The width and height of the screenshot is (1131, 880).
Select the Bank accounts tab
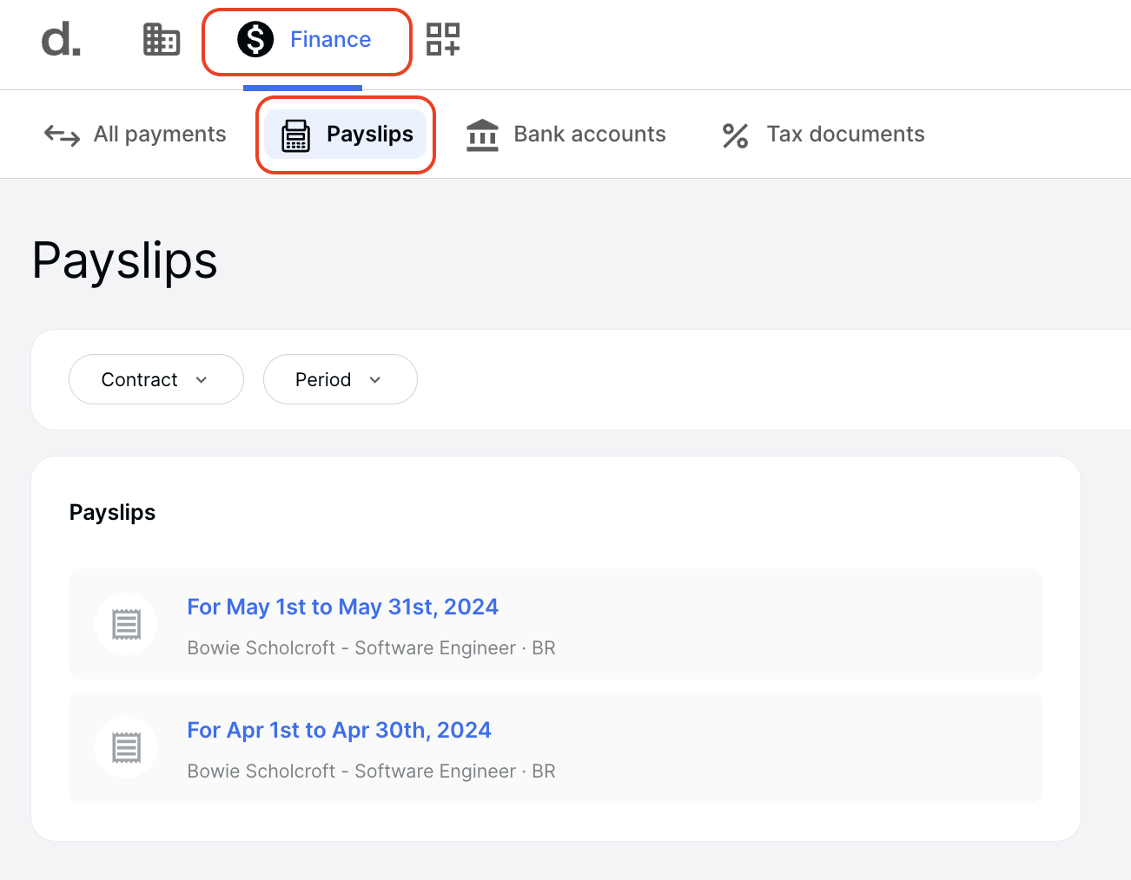590,135
